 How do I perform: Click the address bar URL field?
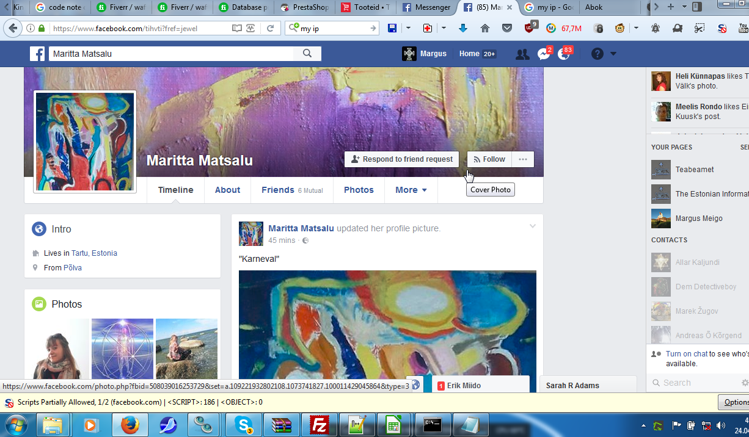(x=139, y=28)
